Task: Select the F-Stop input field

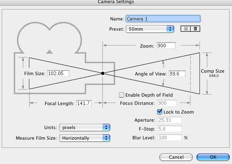Action: pyautogui.click(x=170, y=129)
